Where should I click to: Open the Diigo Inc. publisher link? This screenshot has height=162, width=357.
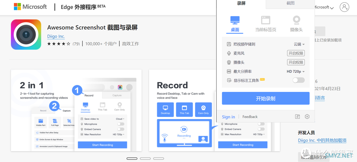pos(56,36)
